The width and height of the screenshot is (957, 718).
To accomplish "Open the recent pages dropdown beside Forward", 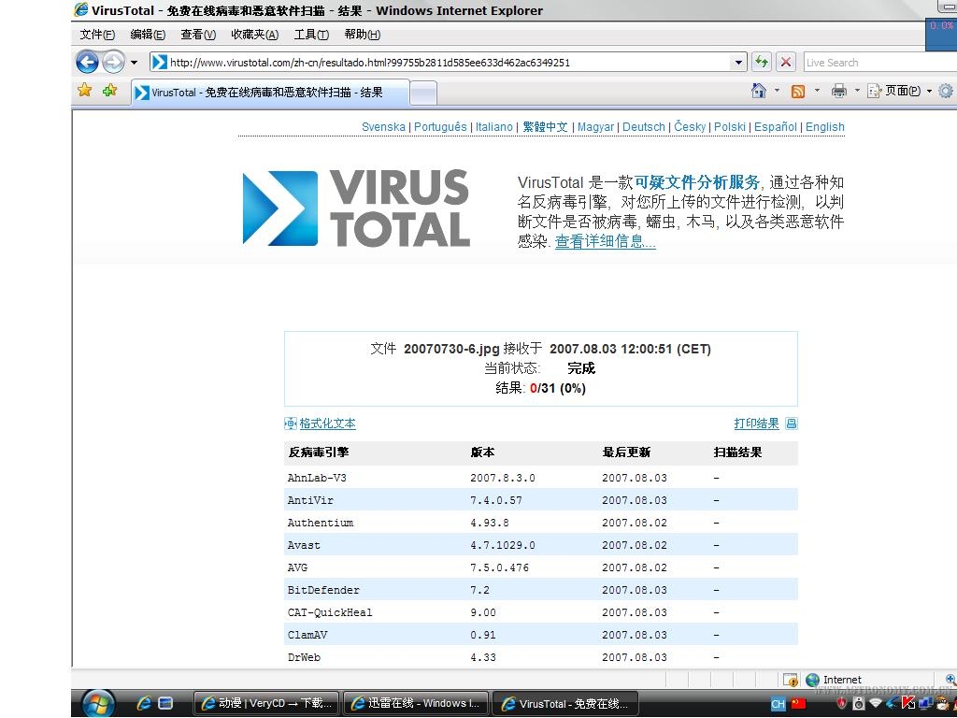I will pos(135,63).
